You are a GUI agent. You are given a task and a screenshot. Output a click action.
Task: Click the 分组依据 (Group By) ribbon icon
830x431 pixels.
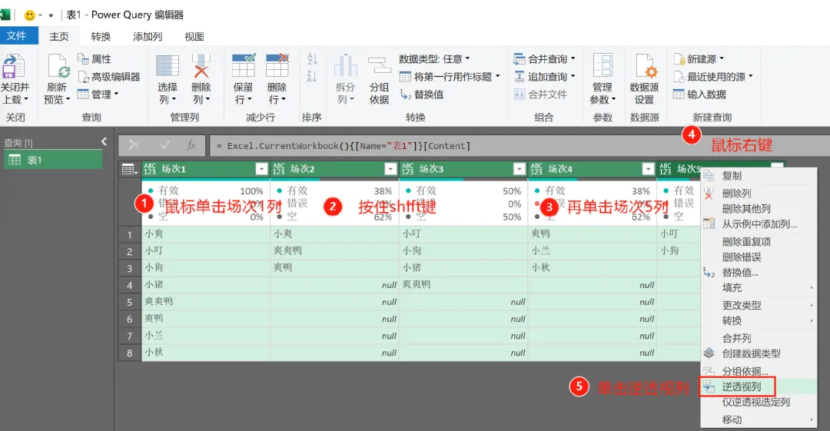pyautogui.click(x=379, y=65)
